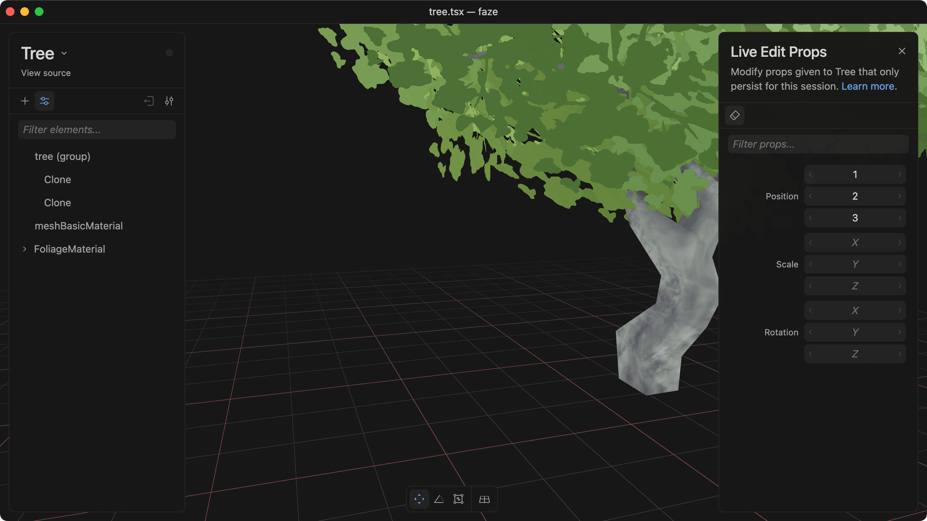Increase Position X value with right arrow
Image resolution: width=927 pixels, height=521 pixels.
(x=900, y=174)
